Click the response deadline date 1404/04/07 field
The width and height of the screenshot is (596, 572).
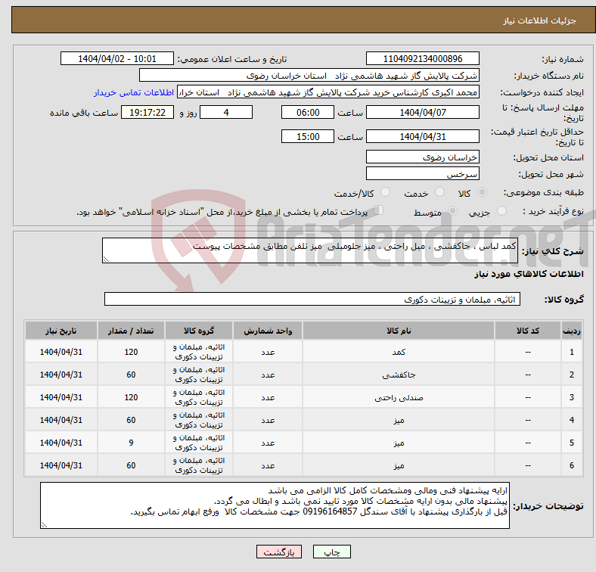tap(422, 112)
